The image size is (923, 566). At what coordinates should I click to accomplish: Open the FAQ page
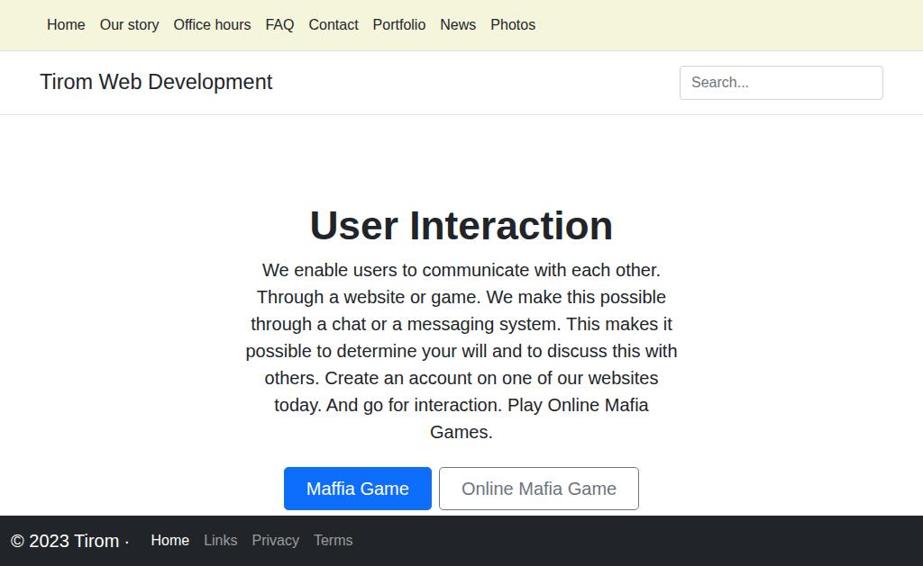pyautogui.click(x=279, y=25)
